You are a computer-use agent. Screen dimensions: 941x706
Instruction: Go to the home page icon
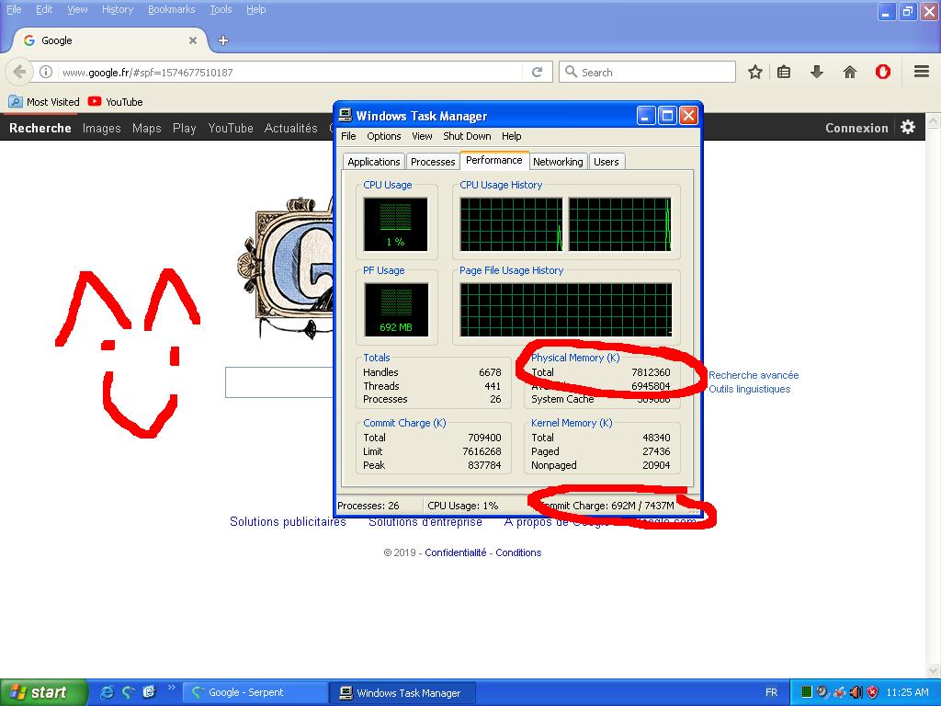[850, 72]
